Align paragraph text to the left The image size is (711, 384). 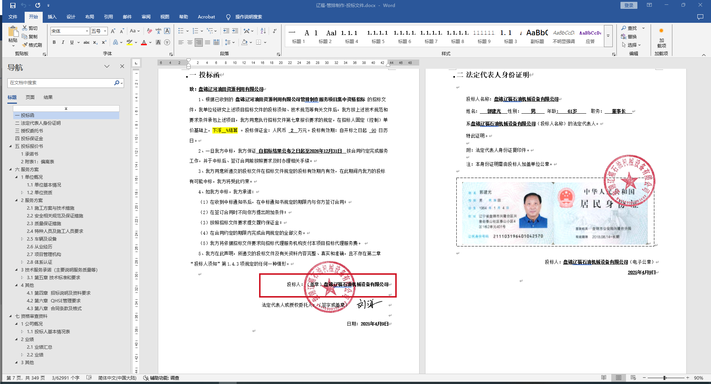(181, 42)
